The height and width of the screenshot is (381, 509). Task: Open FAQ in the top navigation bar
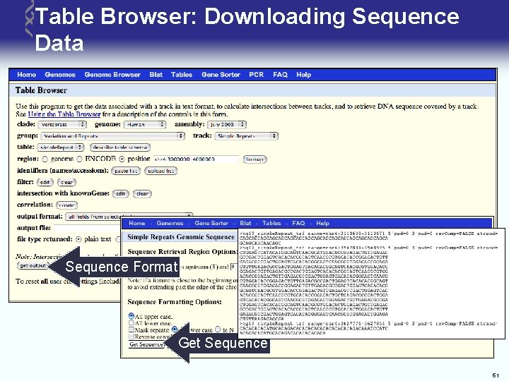280,75
